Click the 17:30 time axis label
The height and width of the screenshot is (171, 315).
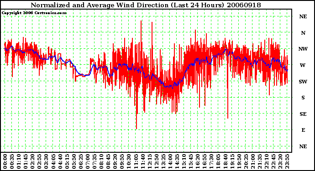pyautogui.click(x=211, y=161)
